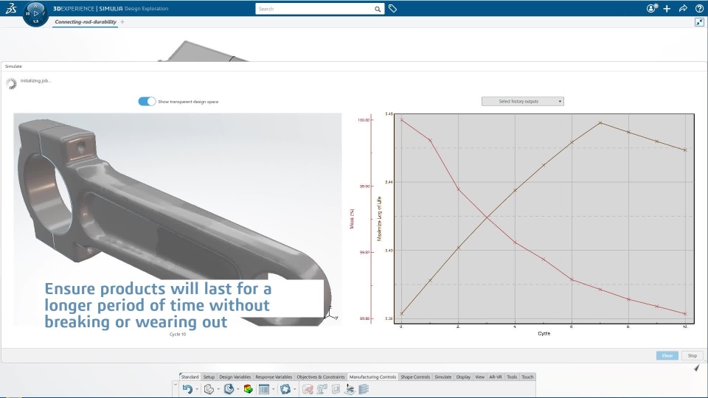Click the Stop button
This screenshot has width=708, height=398.
coord(693,355)
